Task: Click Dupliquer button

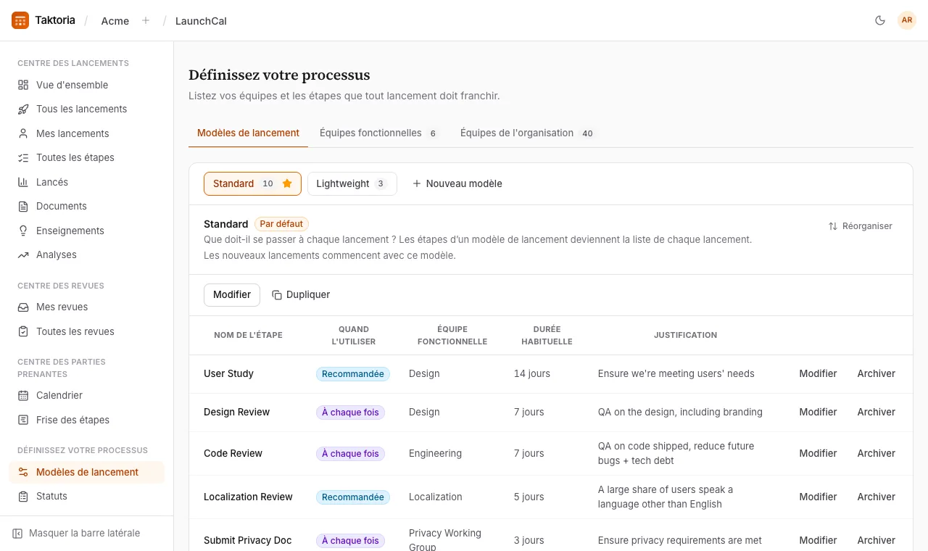Action: tap(301, 294)
